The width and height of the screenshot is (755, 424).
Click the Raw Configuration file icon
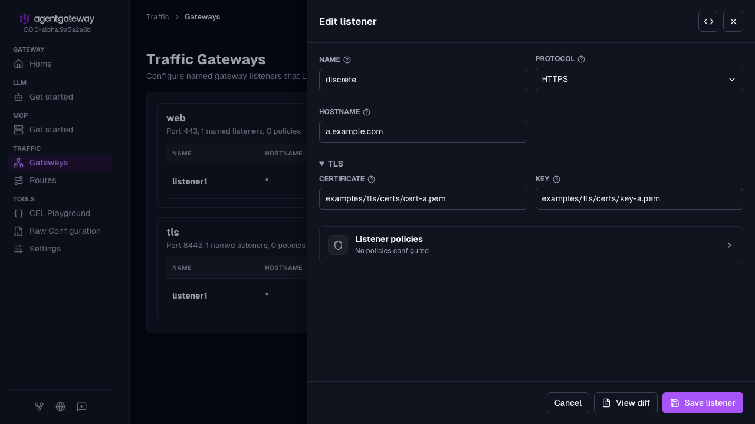19,231
